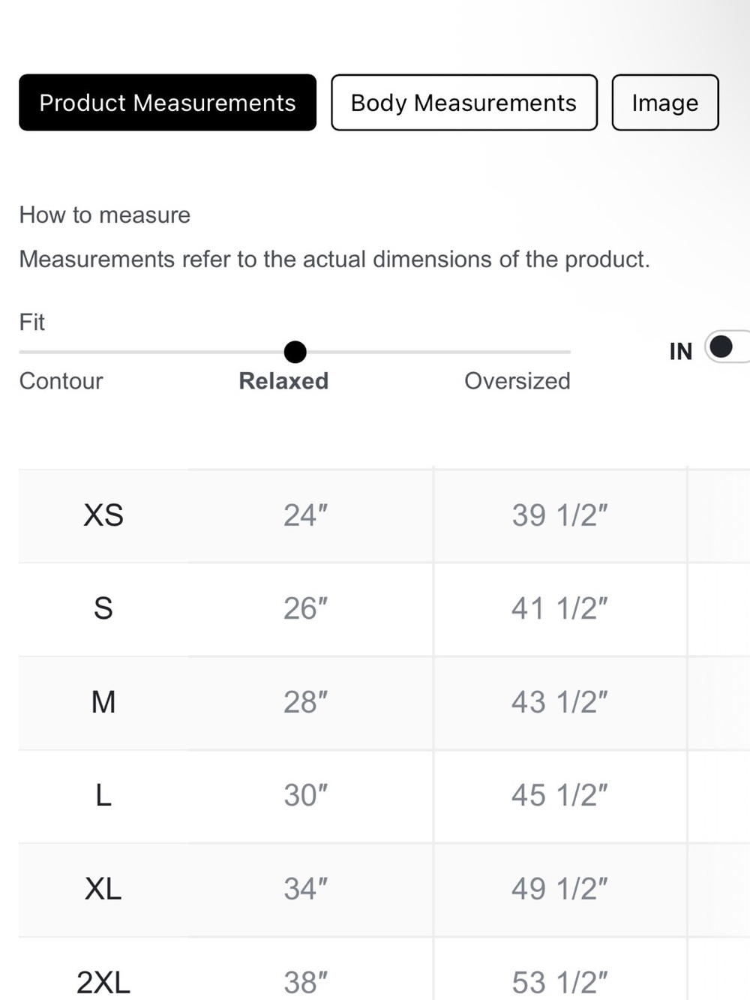Image resolution: width=750 pixels, height=1000 pixels.
Task: Select the S size row
Action: pyautogui.click(x=384, y=608)
